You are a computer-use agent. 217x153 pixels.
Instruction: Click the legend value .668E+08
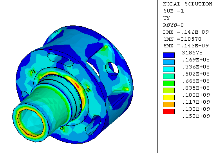[196, 81]
